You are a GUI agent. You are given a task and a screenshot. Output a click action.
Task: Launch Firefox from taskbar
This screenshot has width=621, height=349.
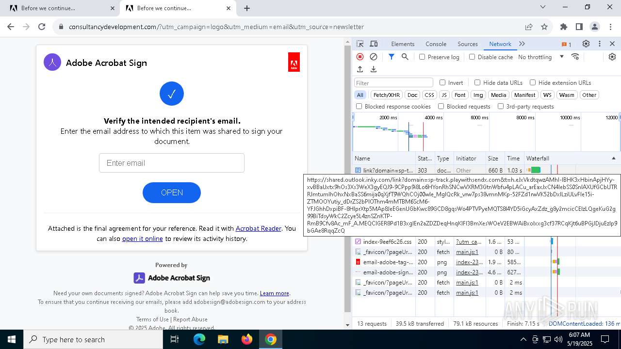[x=247, y=339]
